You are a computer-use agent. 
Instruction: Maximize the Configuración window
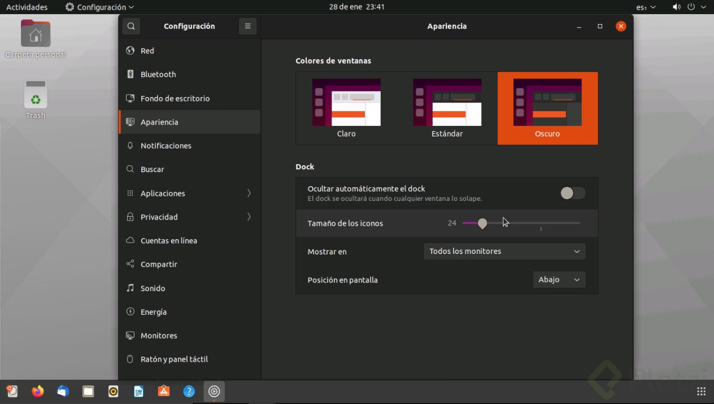pos(600,26)
